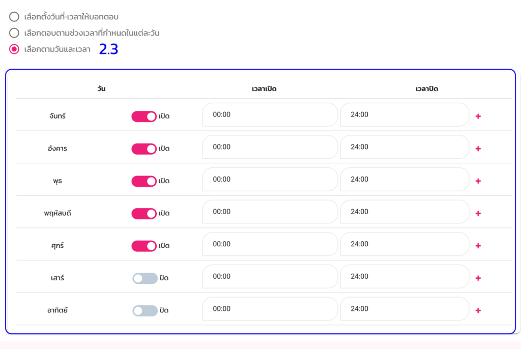The width and height of the screenshot is (521, 349).
Task: Click Sunday opening time 00:00 field
Action: coord(270,309)
